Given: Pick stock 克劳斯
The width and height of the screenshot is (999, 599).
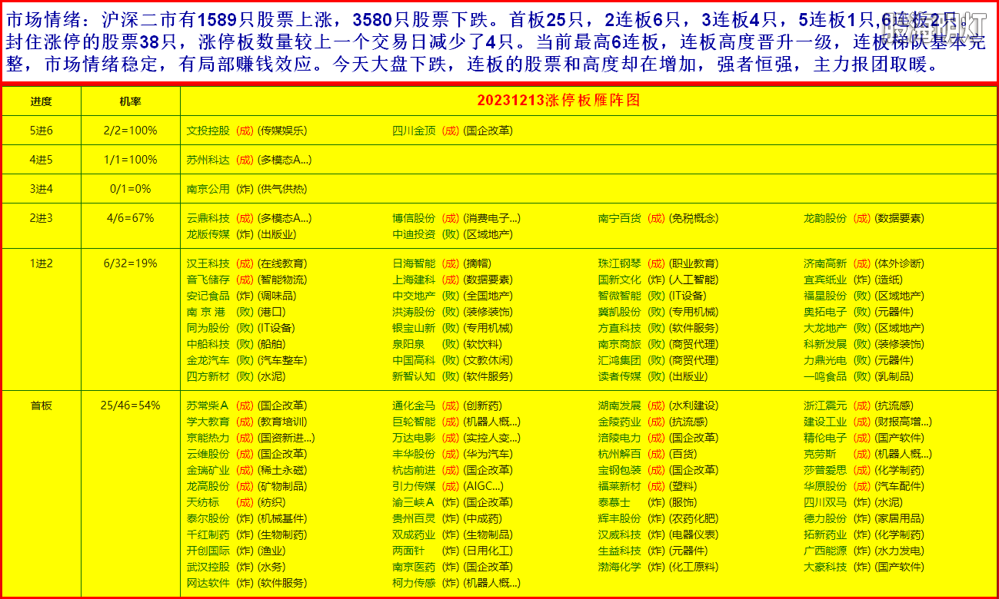Looking at the screenshot, I should (x=820, y=454).
